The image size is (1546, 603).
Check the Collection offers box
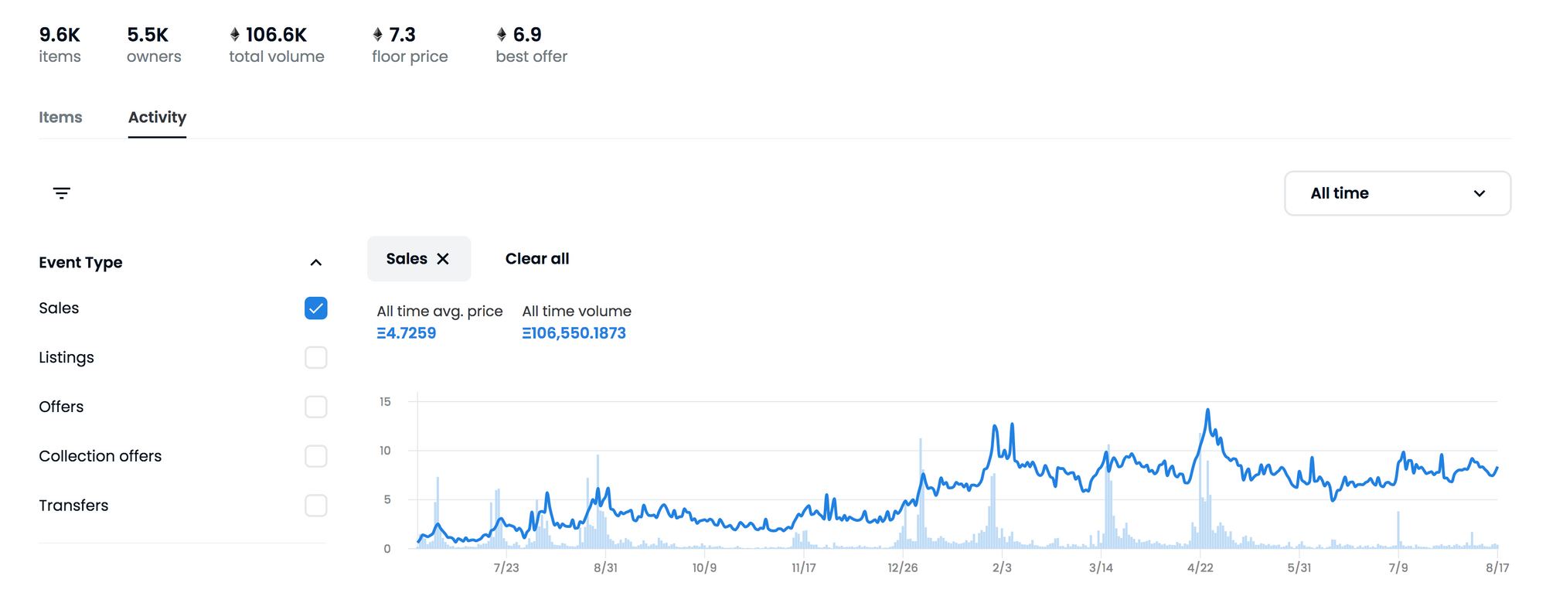(315, 456)
